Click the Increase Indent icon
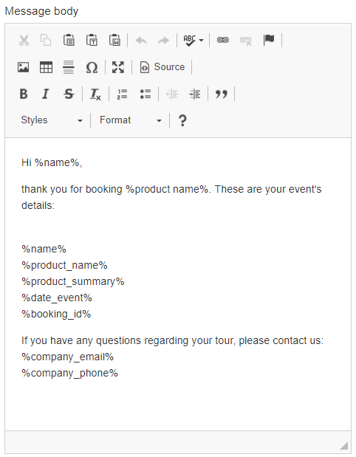This screenshot has height=457, width=356. coord(194,94)
